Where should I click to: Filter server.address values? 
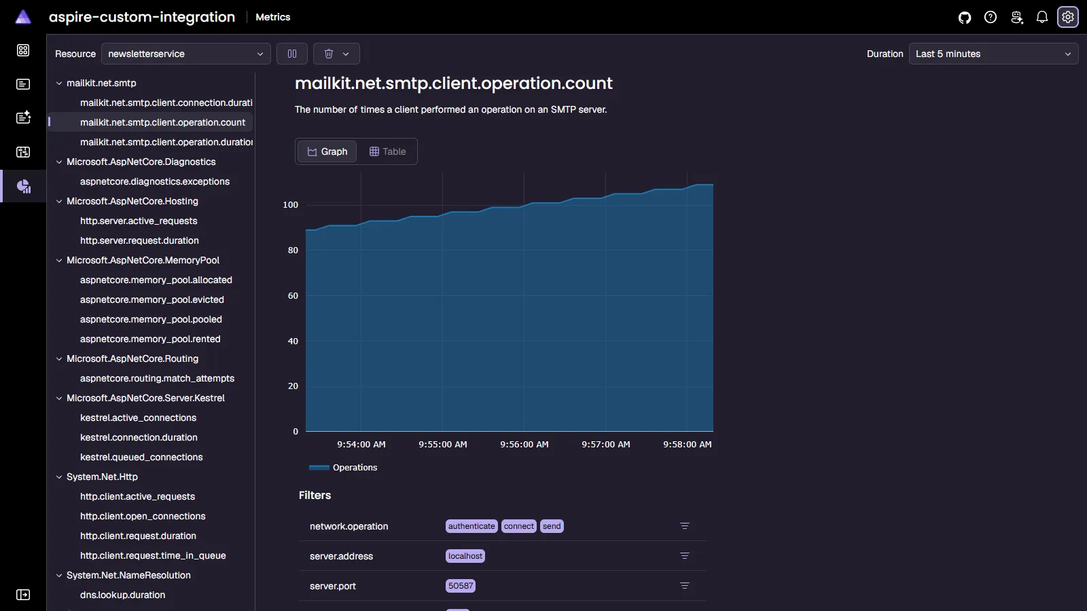tap(685, 556)
